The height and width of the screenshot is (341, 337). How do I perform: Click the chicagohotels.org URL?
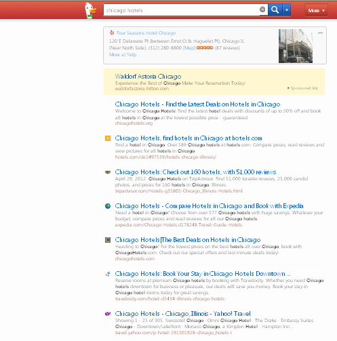pyautogui.click(x=134, y=123)
